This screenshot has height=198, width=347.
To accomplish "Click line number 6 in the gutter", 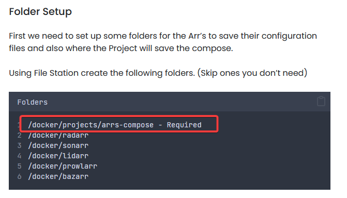I will click(20, 176).
